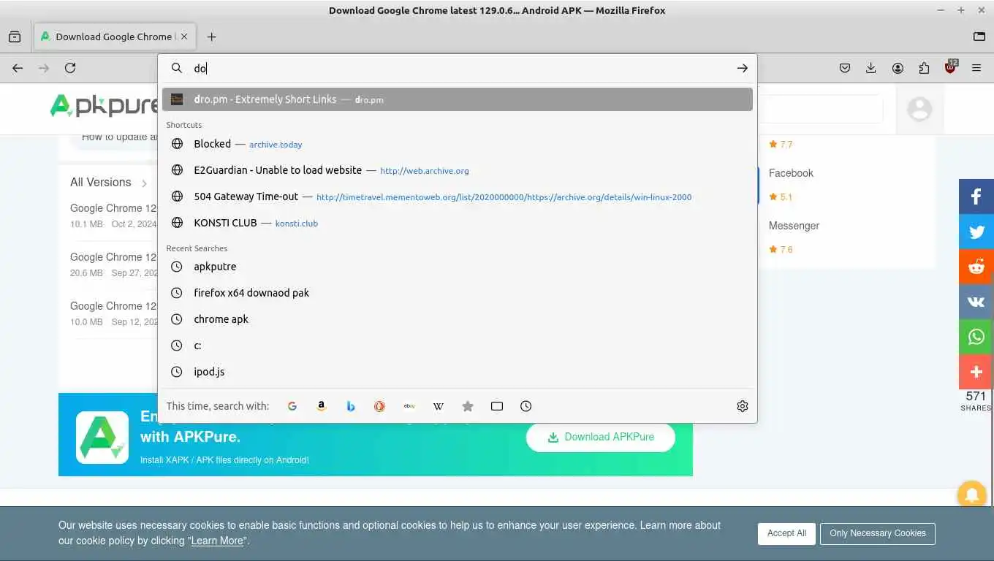Search with Bing engine icon

click(x=351, y=406)
